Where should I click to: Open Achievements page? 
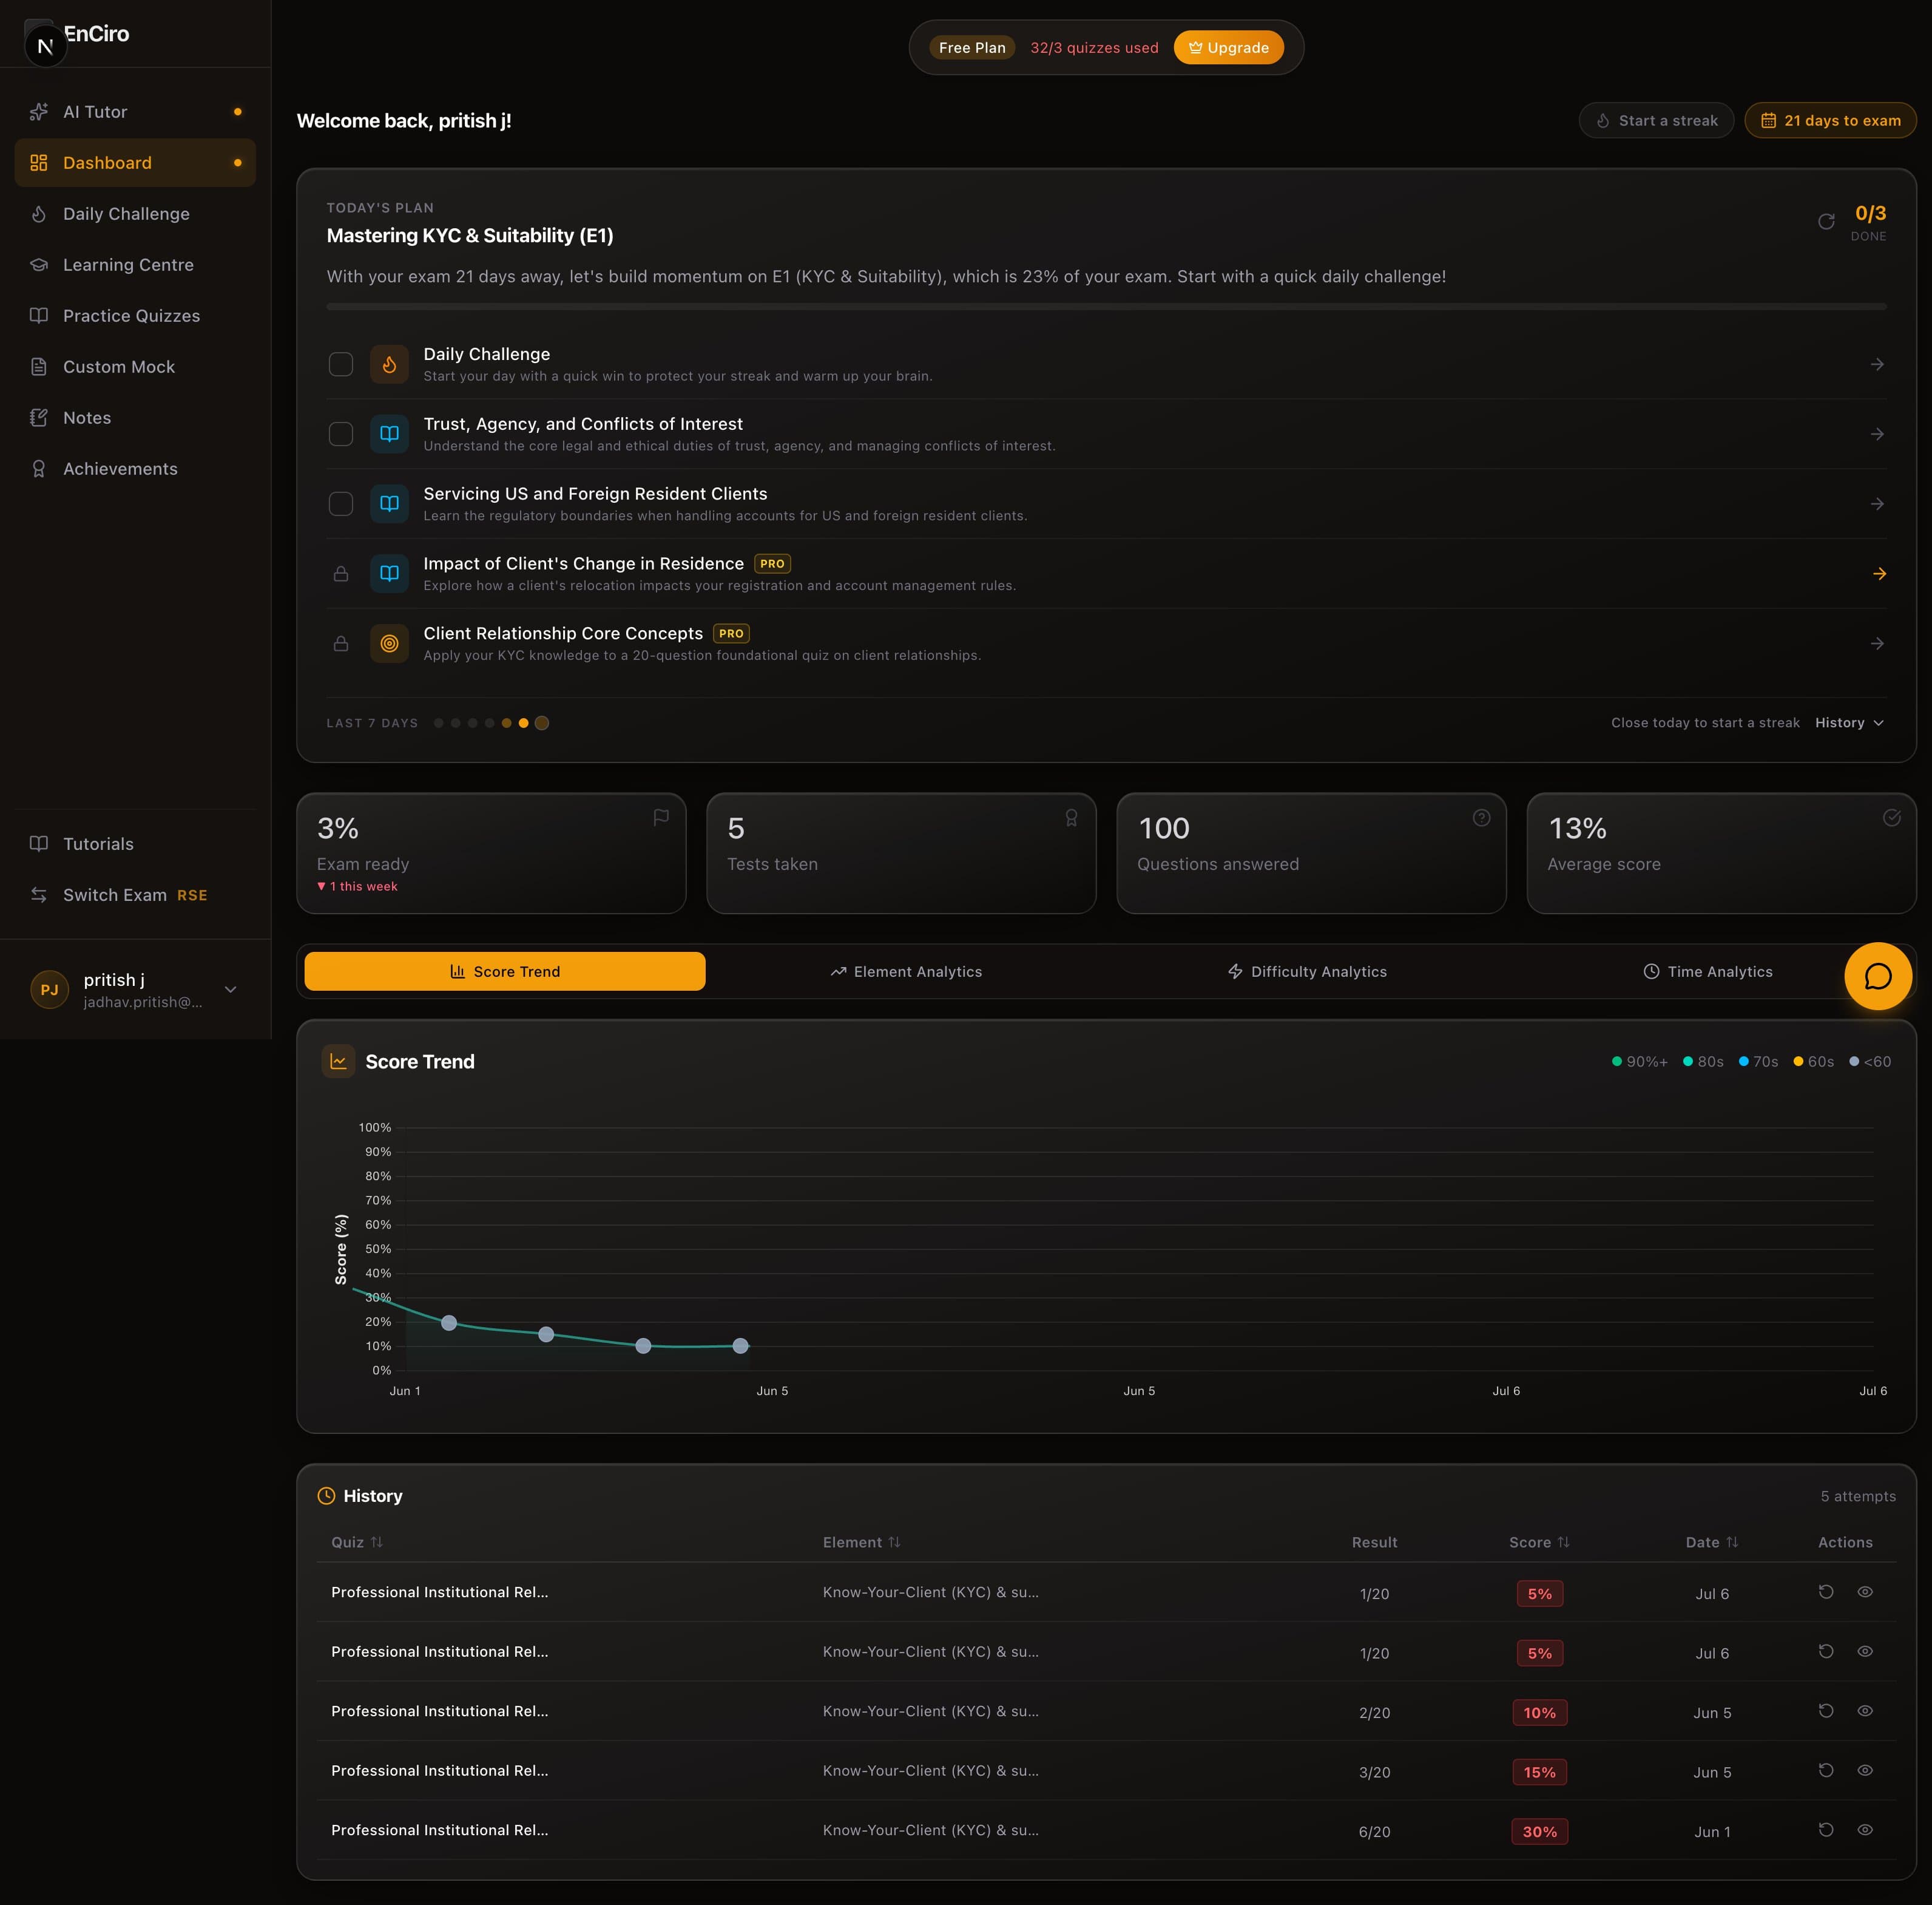pyautogui.click(x=135, y=469)
